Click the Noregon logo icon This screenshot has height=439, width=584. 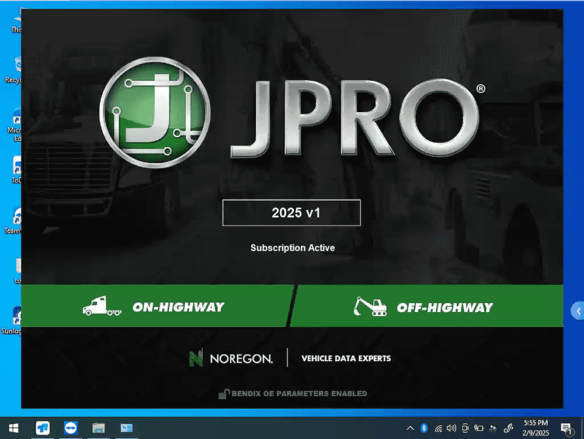(196, 358)
